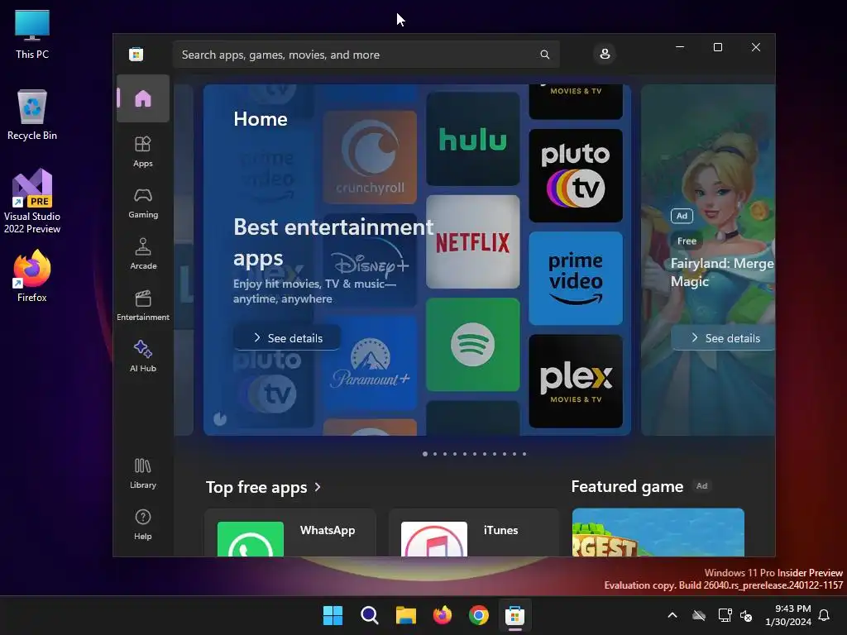Click the network tray icon

pyautogui.click(x=725, y=615)
